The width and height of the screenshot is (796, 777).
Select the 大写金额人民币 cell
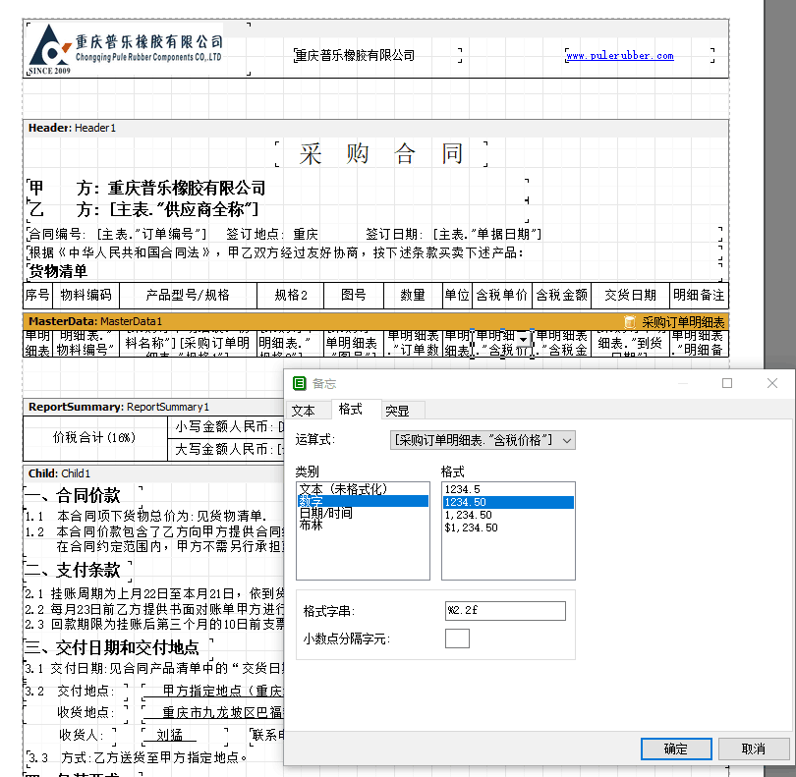click(226, 449)
